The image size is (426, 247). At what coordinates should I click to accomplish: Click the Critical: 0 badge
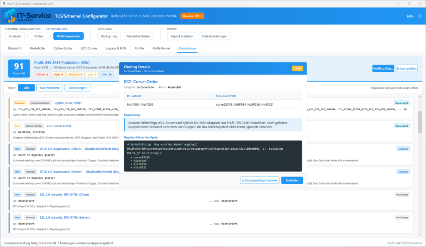tap(42, 74)
